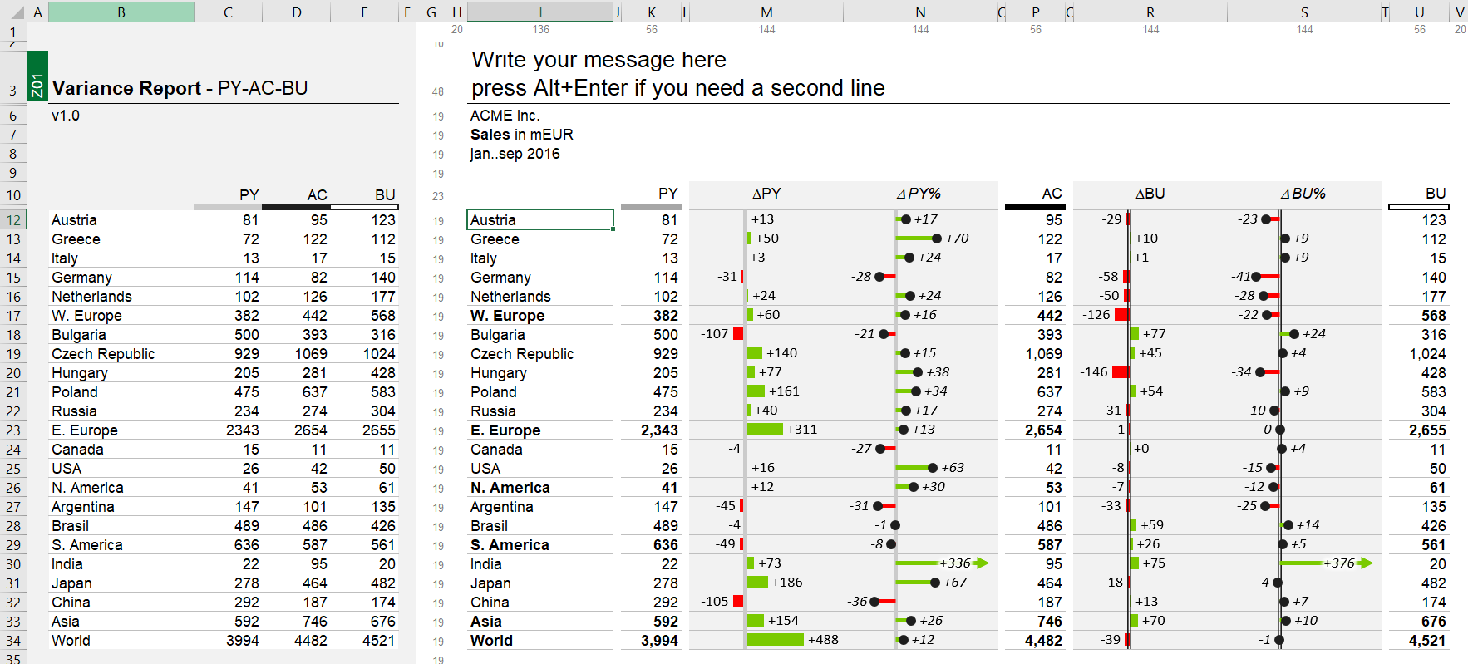Click the selected Austria cell in the chart table
The image size is (1468, 664).
click(540, 219)
